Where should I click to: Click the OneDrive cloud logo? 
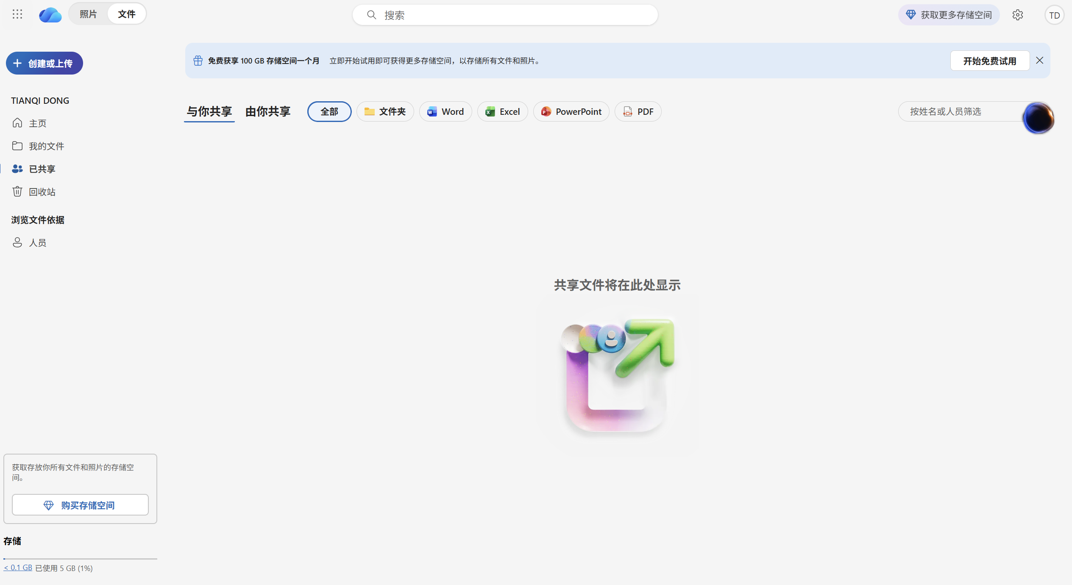pyautogui.click(x=50, y=15)
